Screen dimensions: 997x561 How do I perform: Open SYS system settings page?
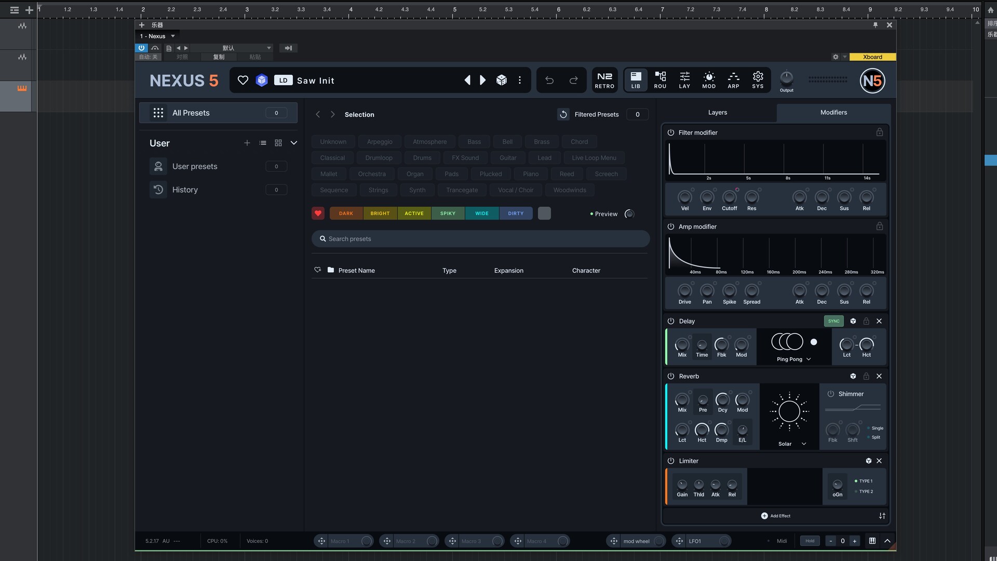pos(758,81)
